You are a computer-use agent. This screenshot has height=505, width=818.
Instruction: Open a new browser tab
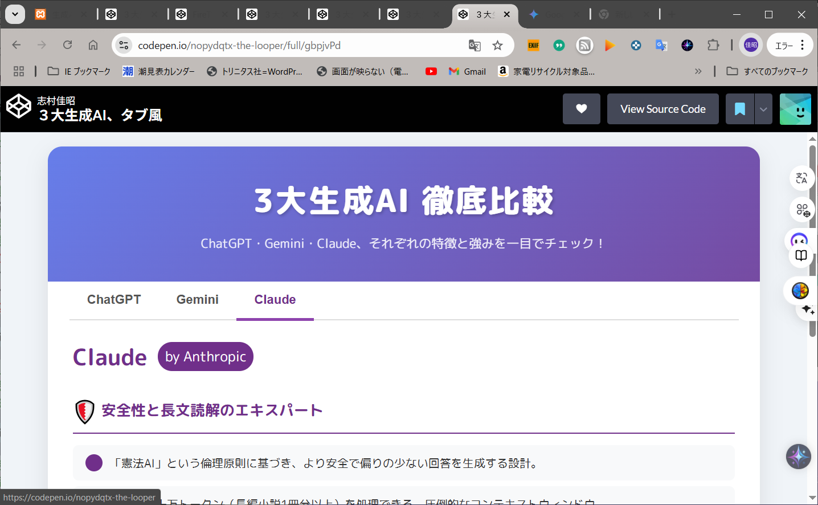[x=672, y=14]
